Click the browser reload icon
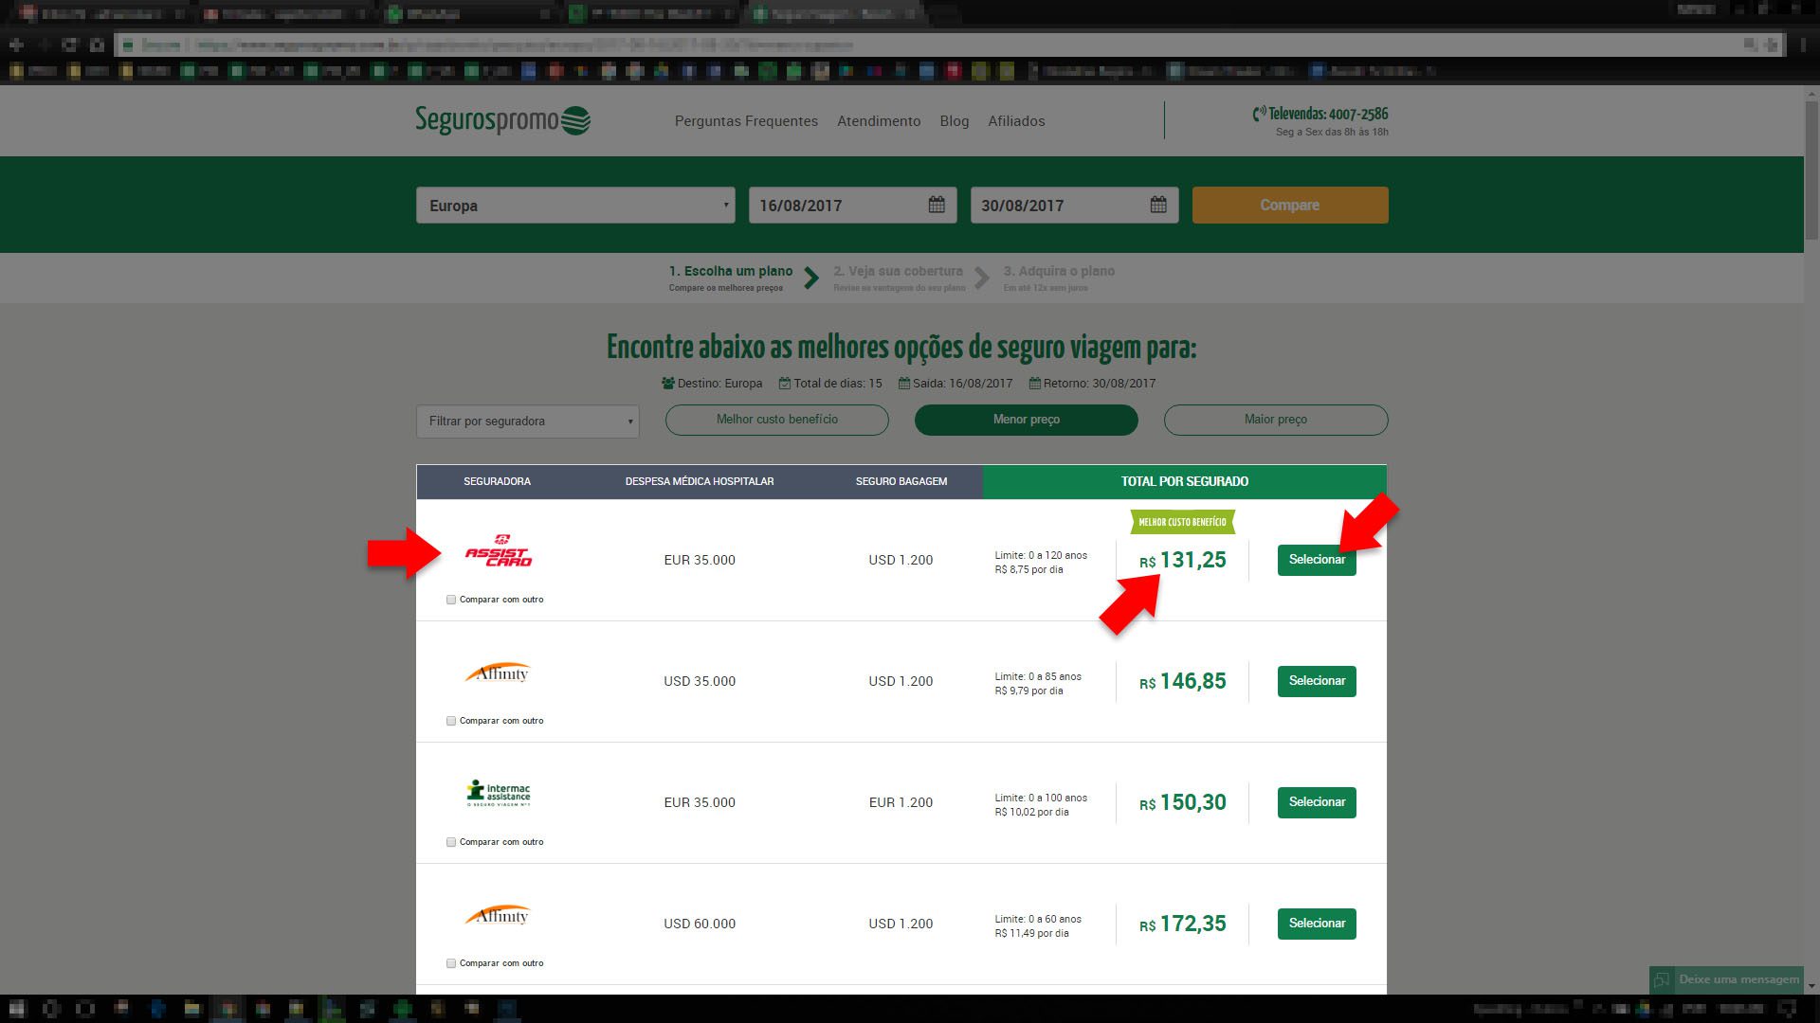 [69, 45]
